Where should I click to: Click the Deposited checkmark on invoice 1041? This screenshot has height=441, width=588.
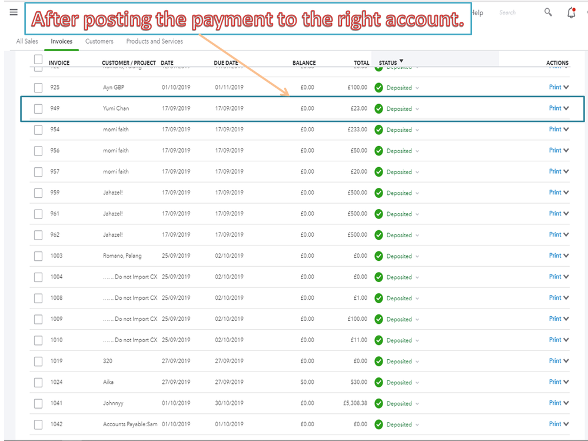click(x=378, y=403)
